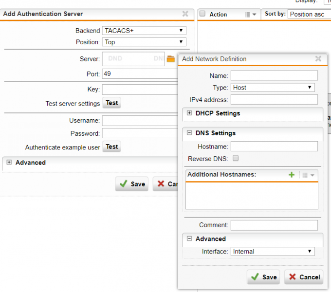Open the Action list menu icon
Screen dimensions: 331x292
pyautogui.click(x=251, y=15)
